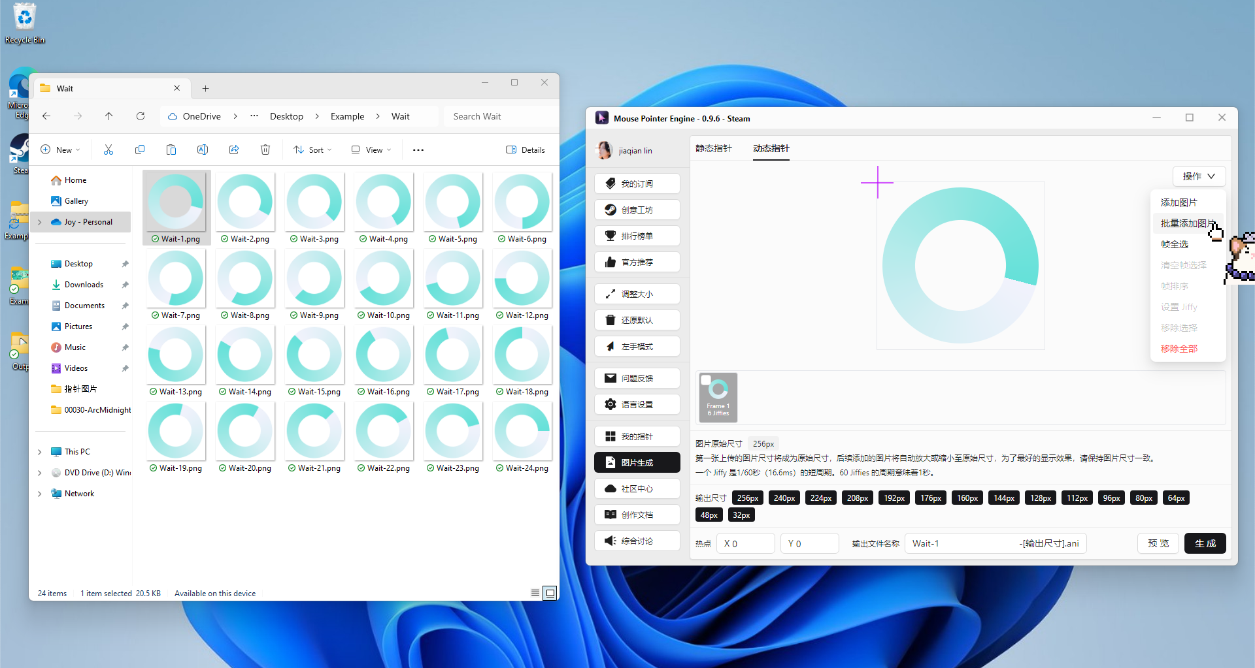Click the Cut icon in Explorer toolbar

[x=109, y=150]
